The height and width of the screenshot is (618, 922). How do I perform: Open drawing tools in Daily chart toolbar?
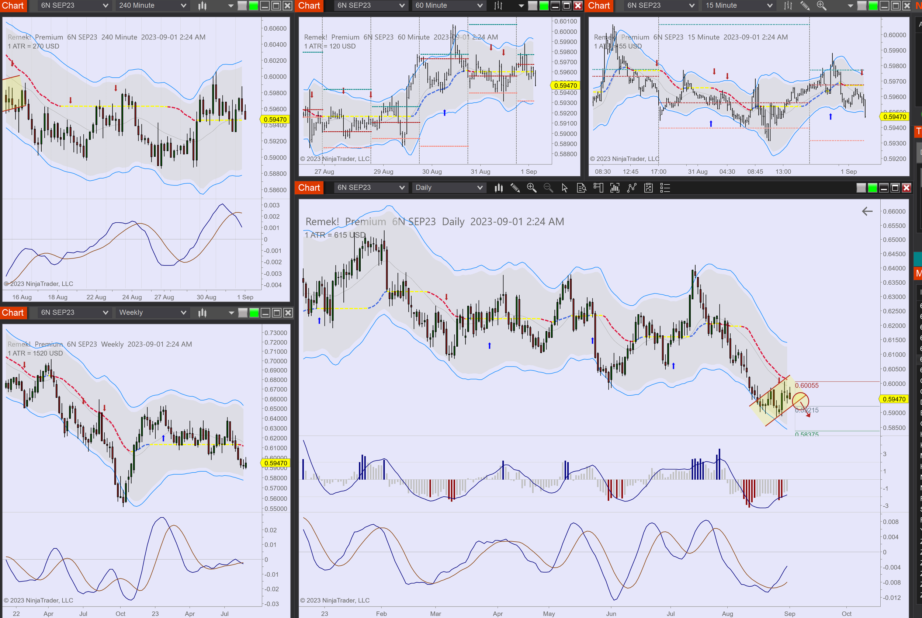515,188
